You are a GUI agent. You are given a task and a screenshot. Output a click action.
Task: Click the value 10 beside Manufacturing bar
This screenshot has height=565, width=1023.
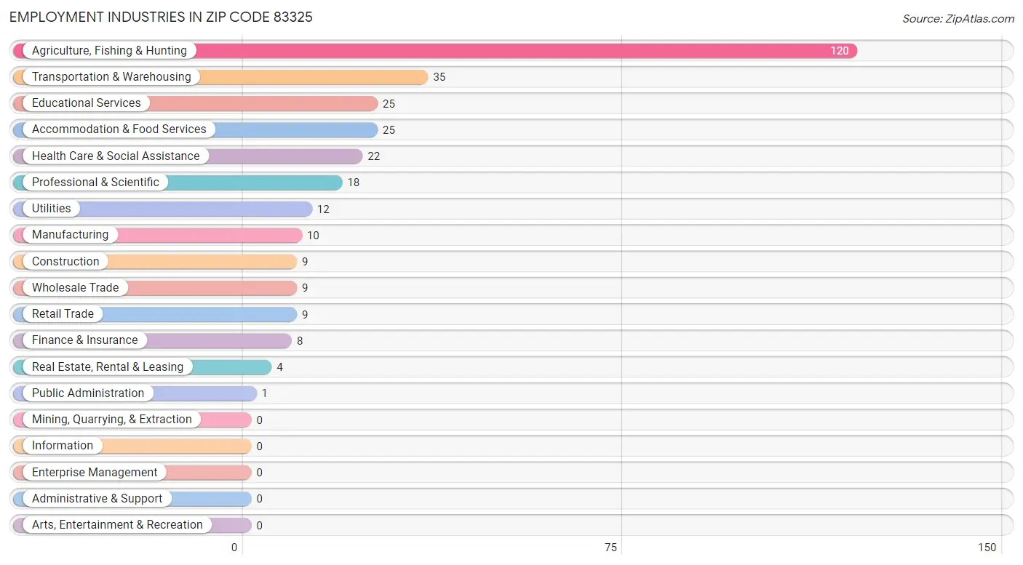coord(314,236)
